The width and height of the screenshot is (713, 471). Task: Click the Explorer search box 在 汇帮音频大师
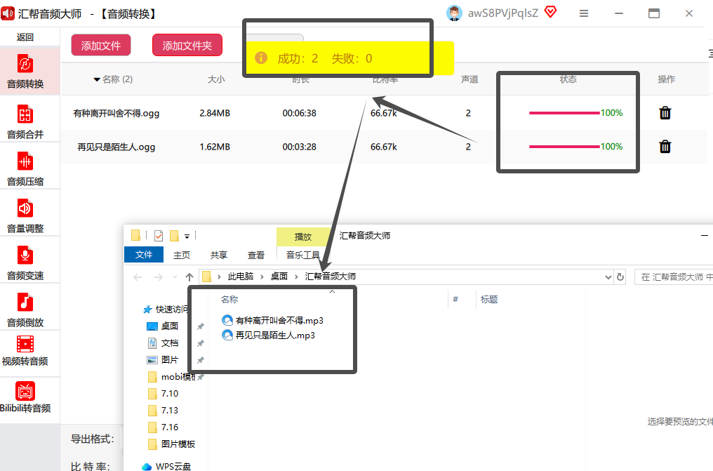674,277
